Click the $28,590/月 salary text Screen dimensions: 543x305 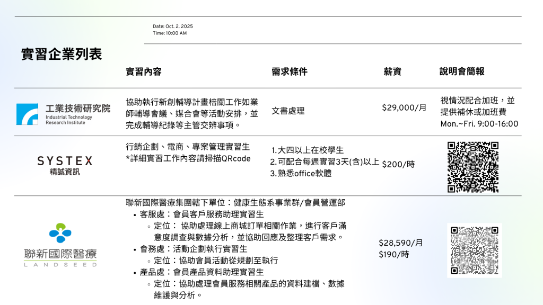click(x=401, y=243)
